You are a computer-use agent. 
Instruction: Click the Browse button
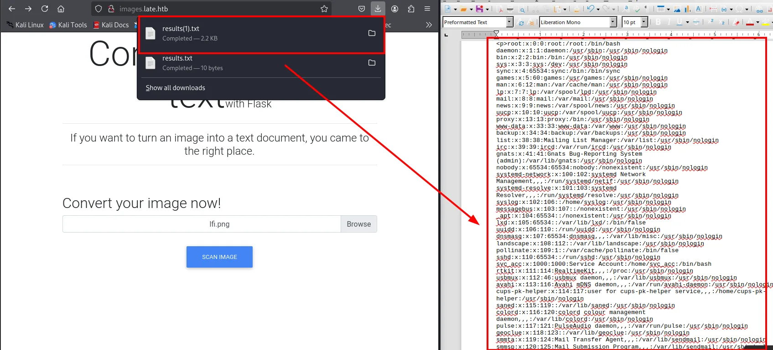359,224
